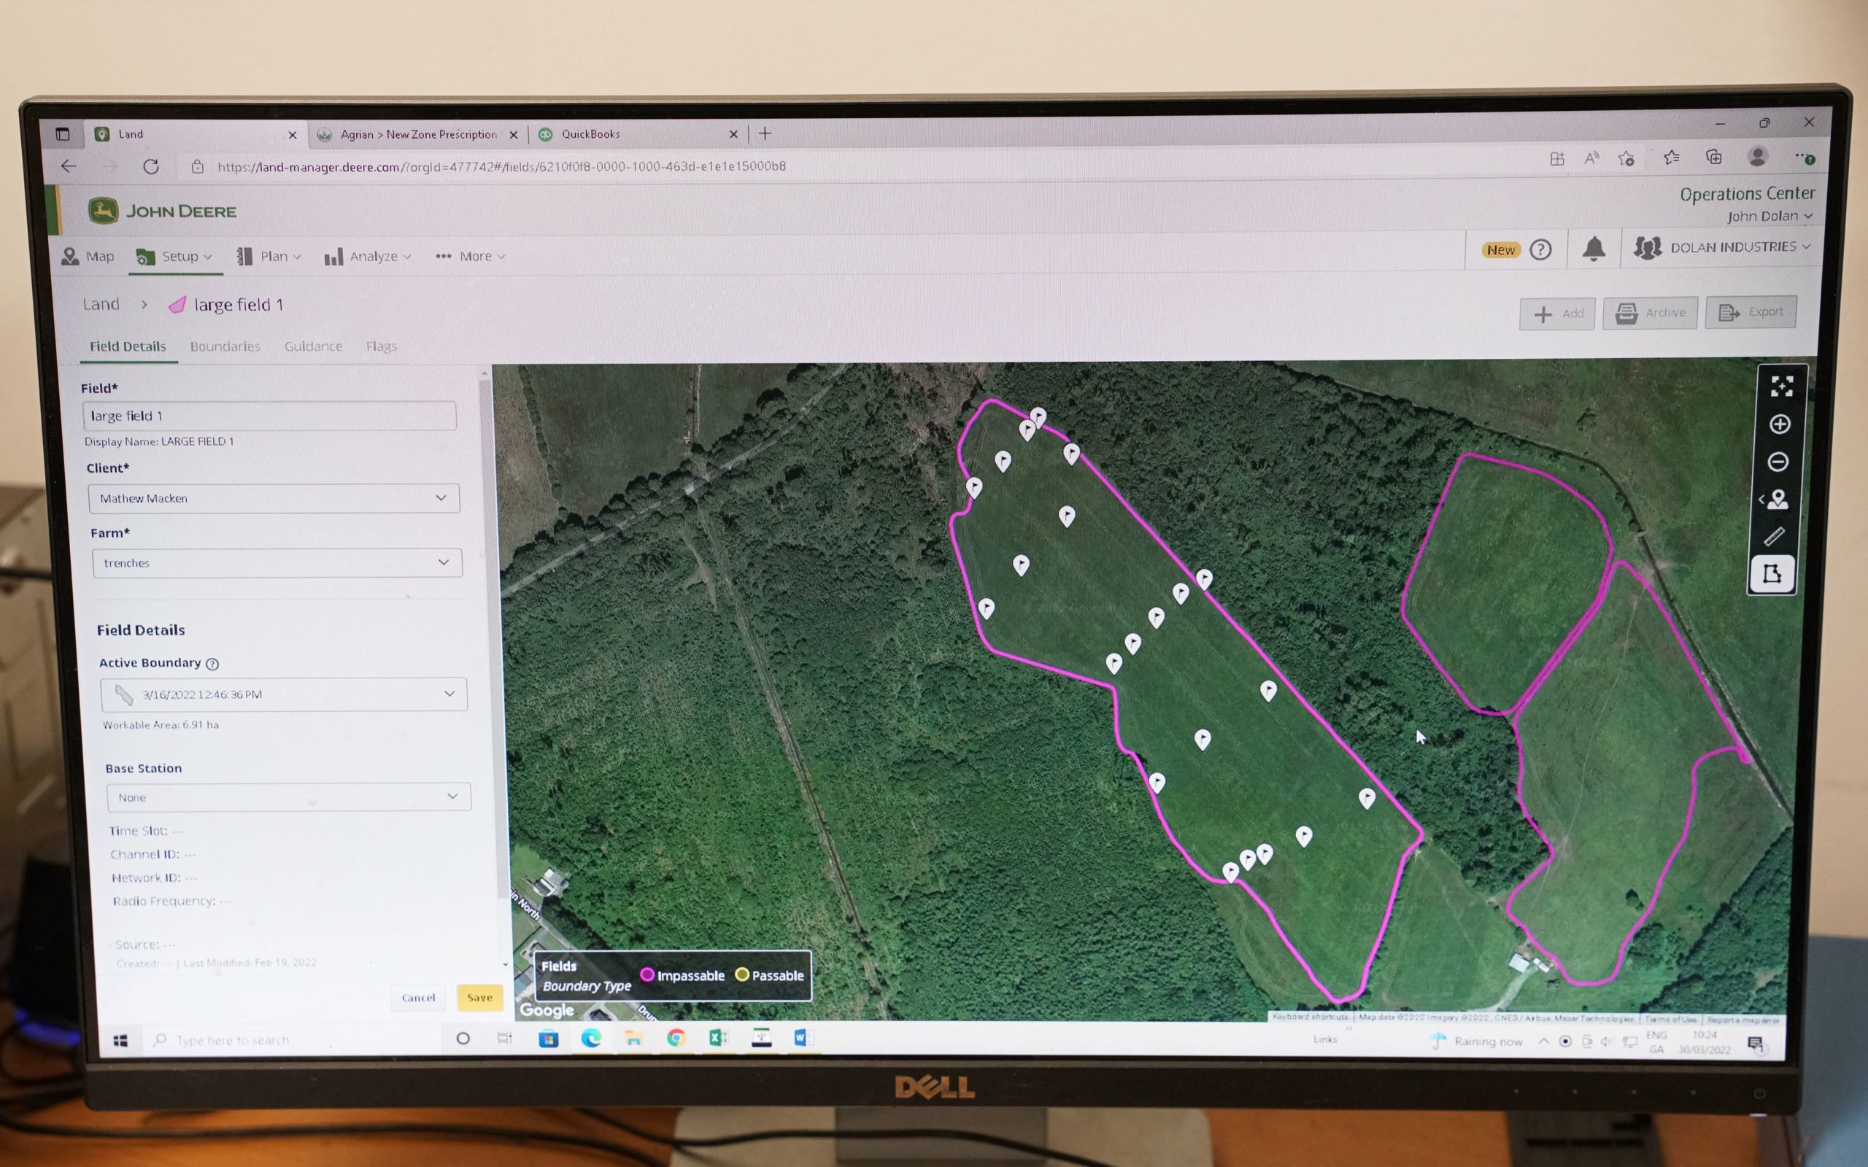The image size is (1868, 1167).
Task: Click the browser address bar URL
Action: coord(502,166)
